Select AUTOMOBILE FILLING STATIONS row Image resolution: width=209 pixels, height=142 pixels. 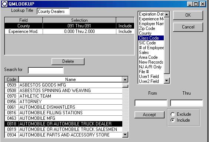[63, 113]
